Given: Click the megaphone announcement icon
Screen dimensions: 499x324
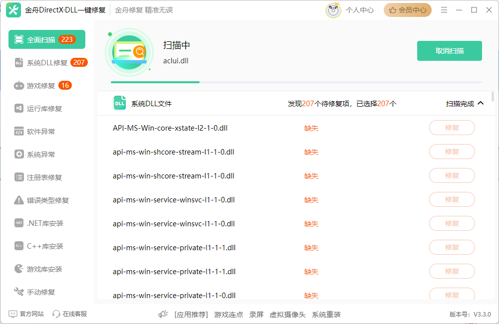Looking at the screenshot, I should [163, 315].
